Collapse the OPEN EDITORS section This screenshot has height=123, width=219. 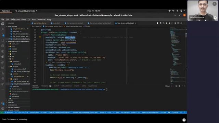pos(12,26)
